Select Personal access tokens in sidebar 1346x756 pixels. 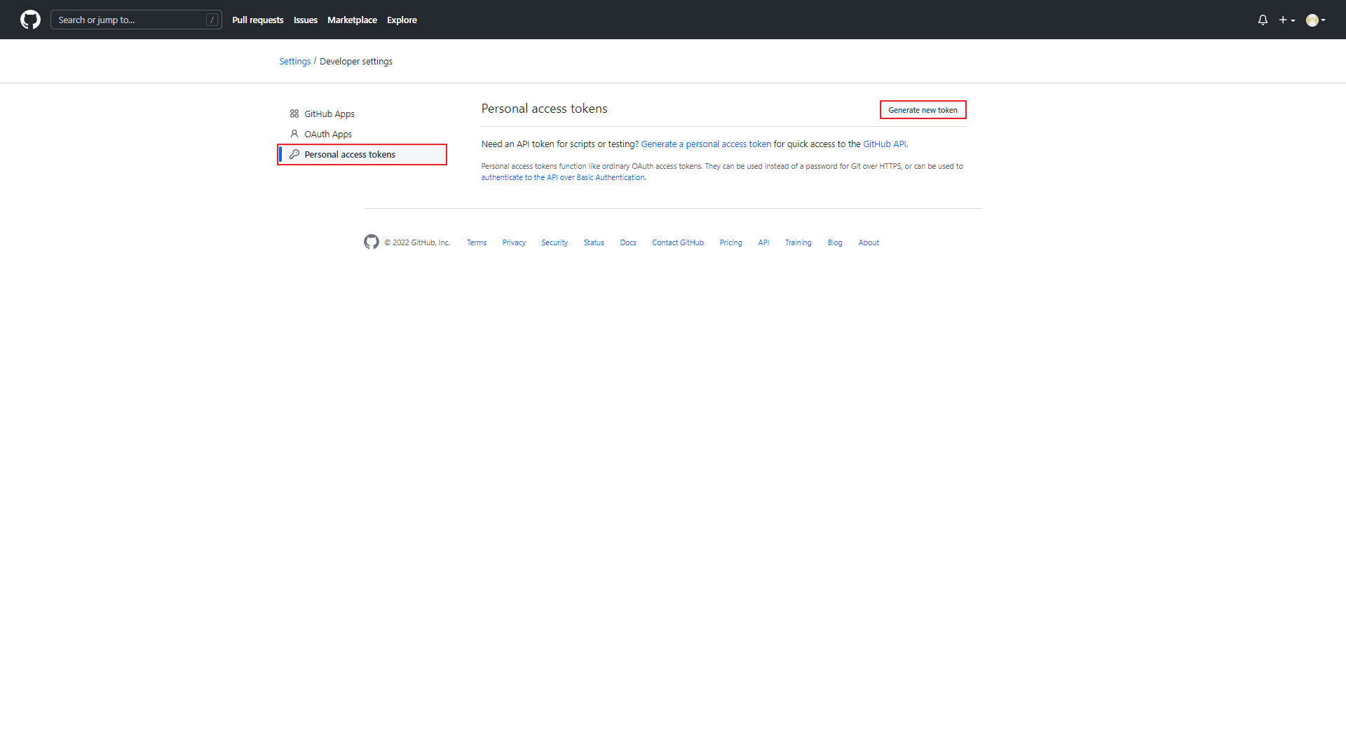pyautogui.click(x=362, y=154)
